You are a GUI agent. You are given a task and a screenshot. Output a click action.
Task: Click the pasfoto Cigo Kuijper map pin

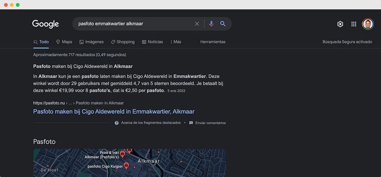[x=126, y=166]
